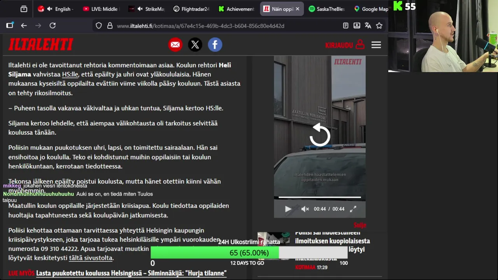The height and width of the screenshot is (280, 498).
Task: Share article on X icon
Action: [x=195, y=45]
